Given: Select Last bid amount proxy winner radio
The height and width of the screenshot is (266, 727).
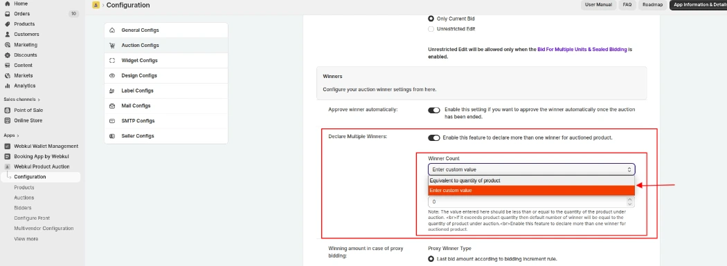Looking at the screenshot, I should pyautogui.click(x=431, y=258).
